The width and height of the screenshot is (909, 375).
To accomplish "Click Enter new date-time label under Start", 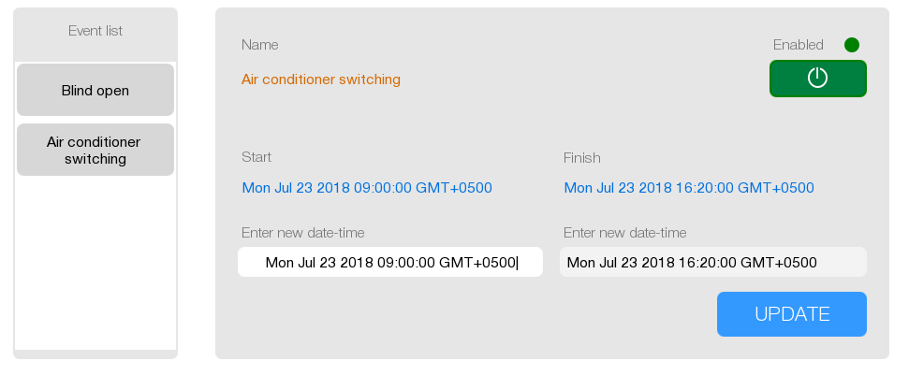I will (x=302, y=233).
